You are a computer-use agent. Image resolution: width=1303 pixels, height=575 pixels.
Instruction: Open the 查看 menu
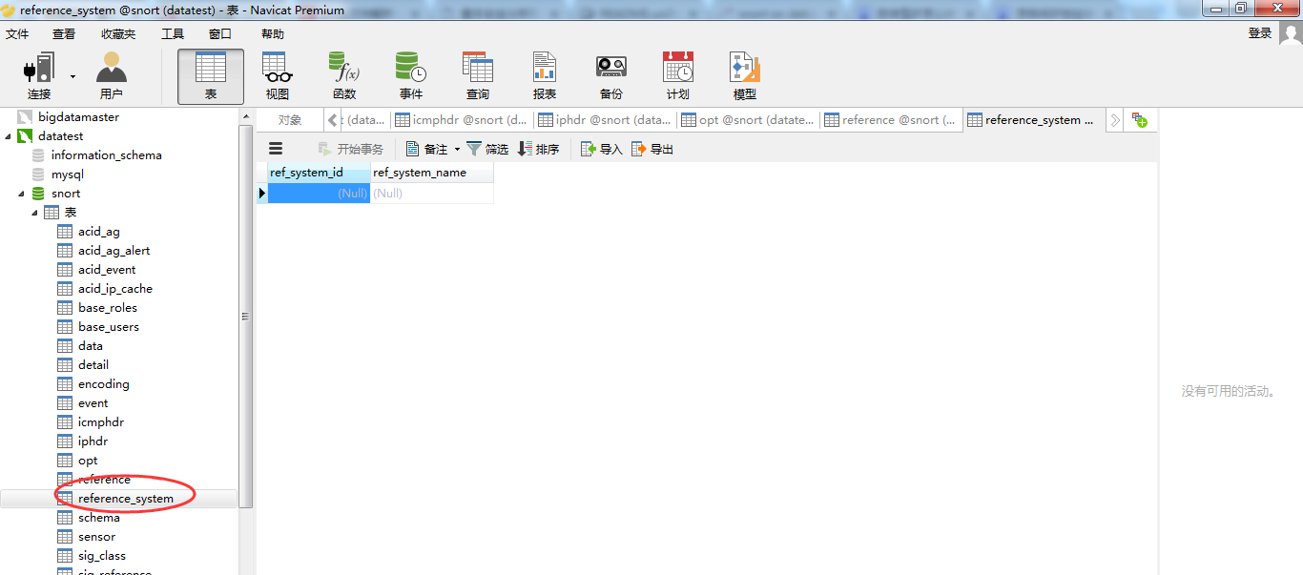64,33
